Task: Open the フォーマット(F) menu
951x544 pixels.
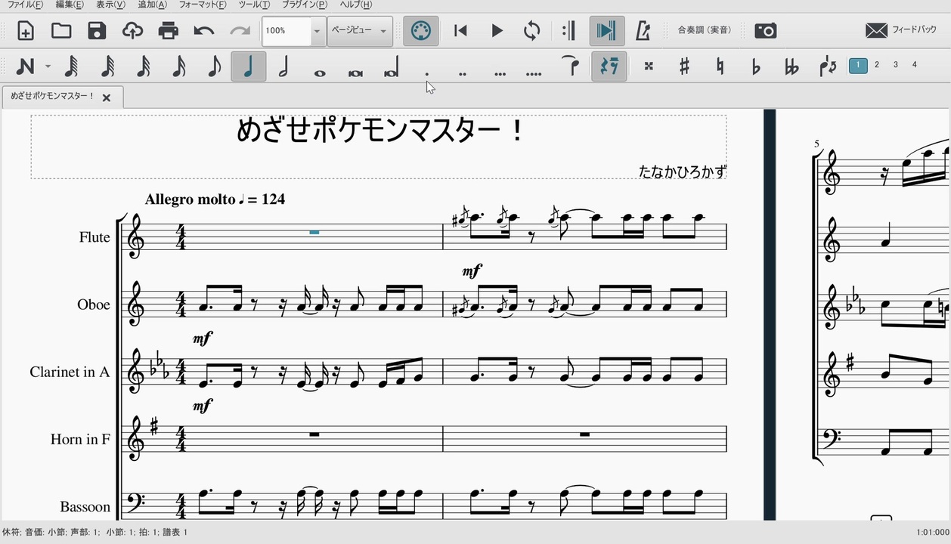Action: pos(203,5)
